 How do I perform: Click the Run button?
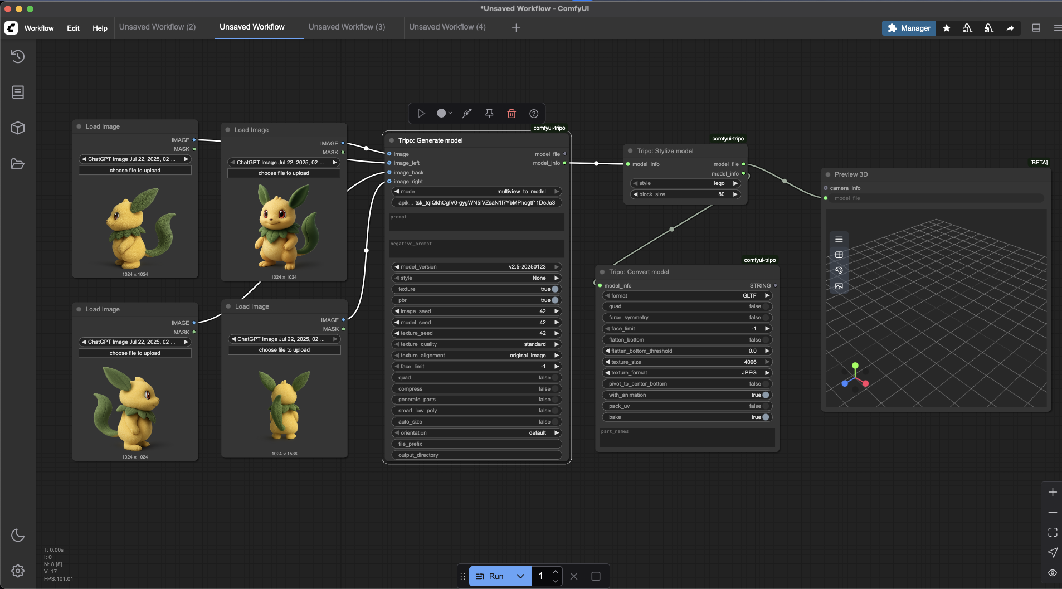pos(490,576)
